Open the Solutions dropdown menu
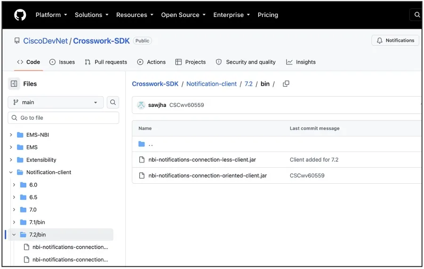 click(91, 15)
